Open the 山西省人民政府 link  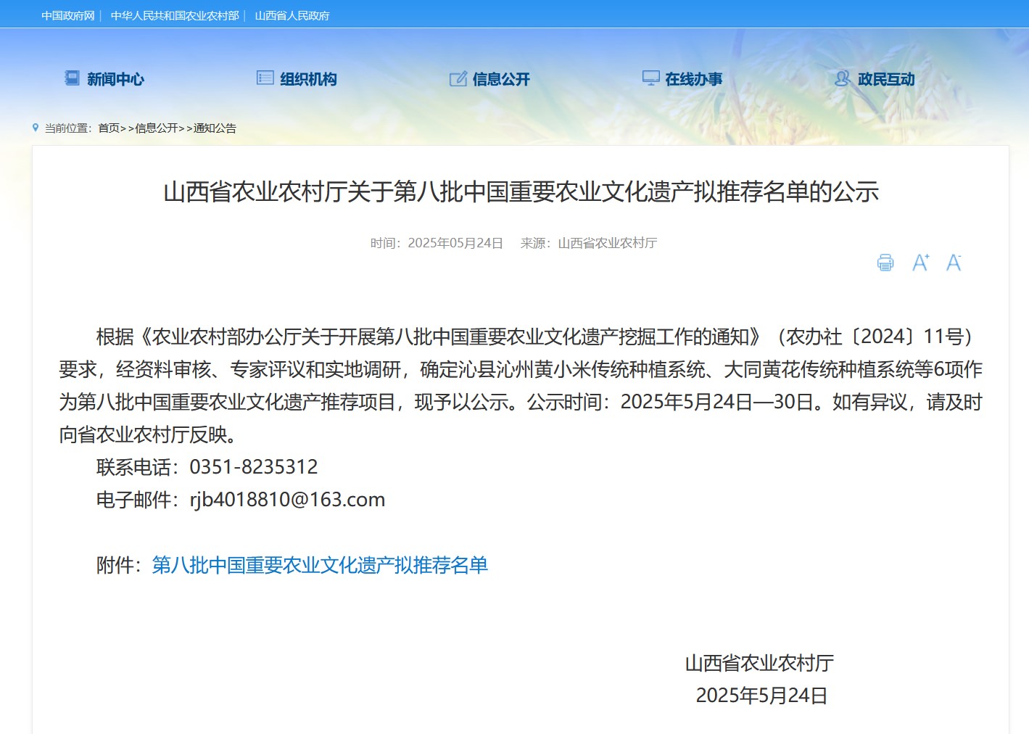tap(292, 15)
